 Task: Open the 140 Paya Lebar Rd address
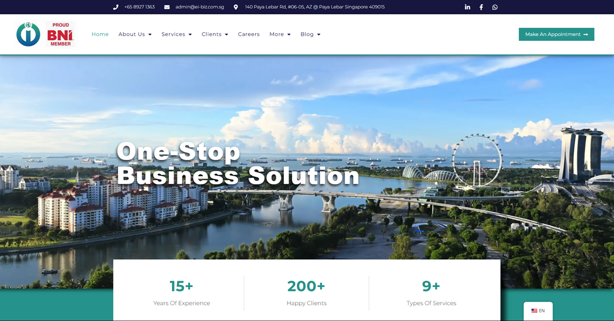coord(315,7)
